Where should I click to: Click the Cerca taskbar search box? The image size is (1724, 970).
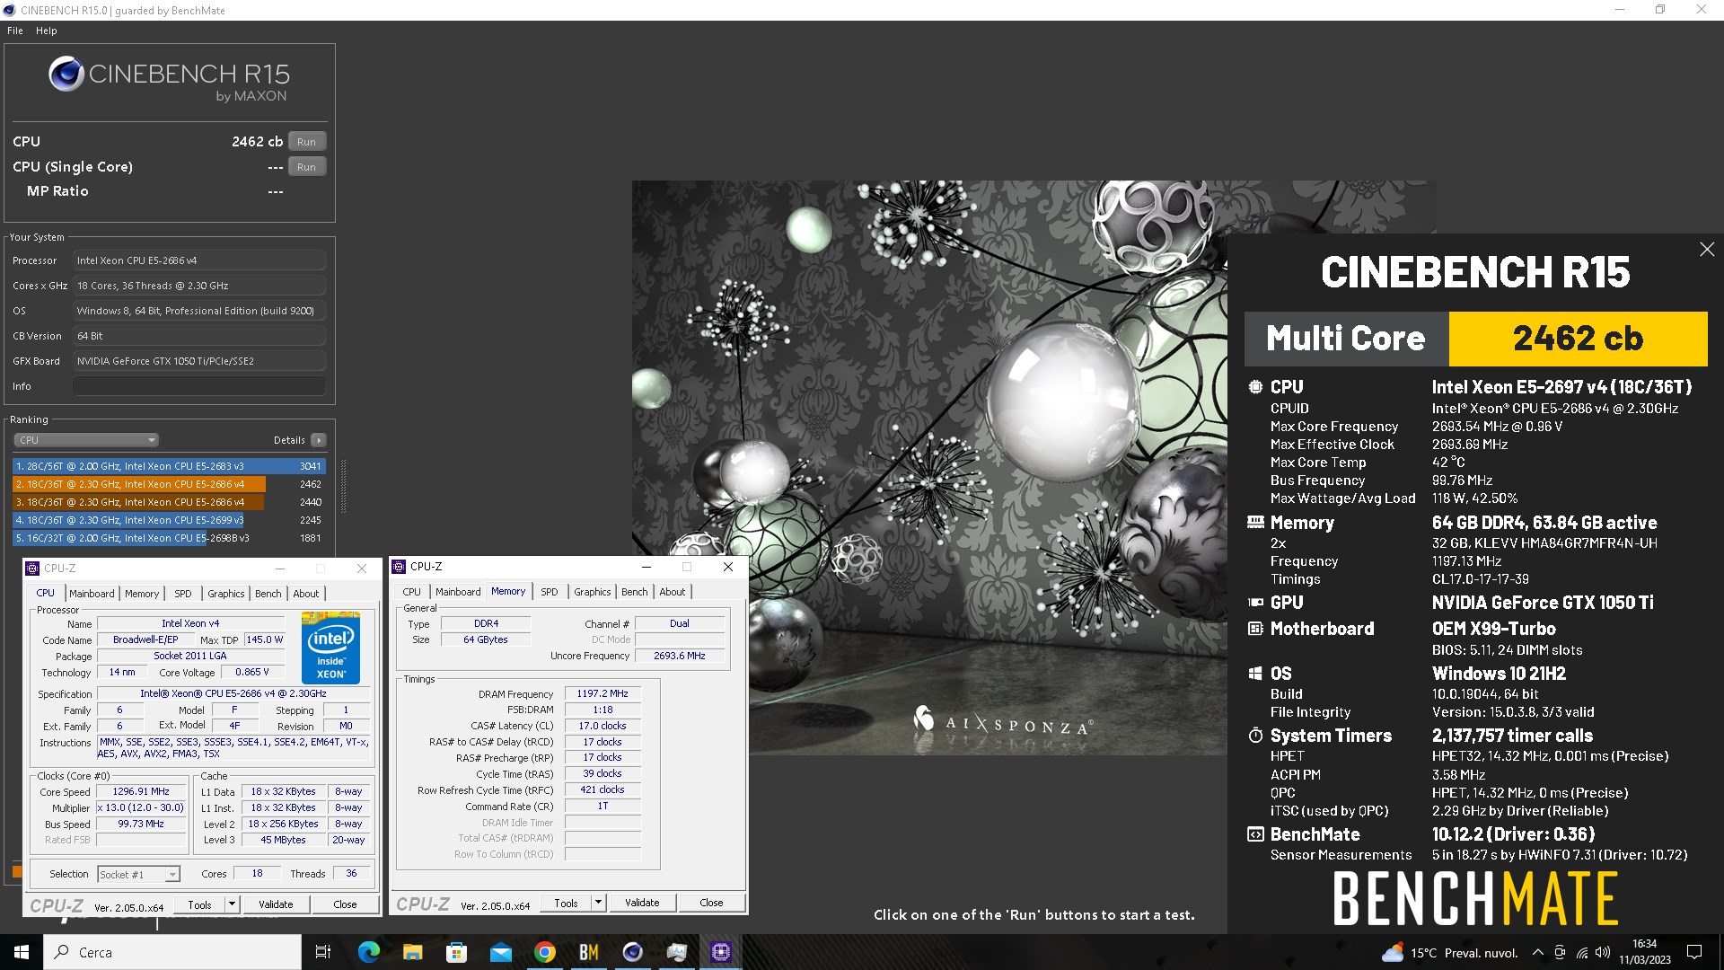coord(172,952)
